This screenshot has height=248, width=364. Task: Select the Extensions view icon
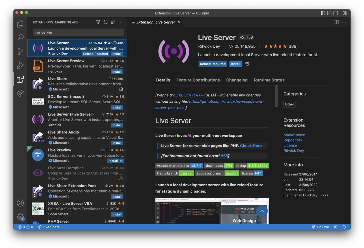[x=20, y=79]
